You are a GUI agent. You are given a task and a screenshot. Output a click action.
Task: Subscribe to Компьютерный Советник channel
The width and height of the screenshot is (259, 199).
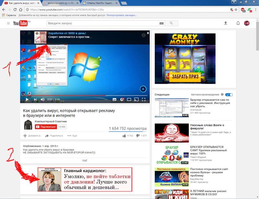pos(46,127)
